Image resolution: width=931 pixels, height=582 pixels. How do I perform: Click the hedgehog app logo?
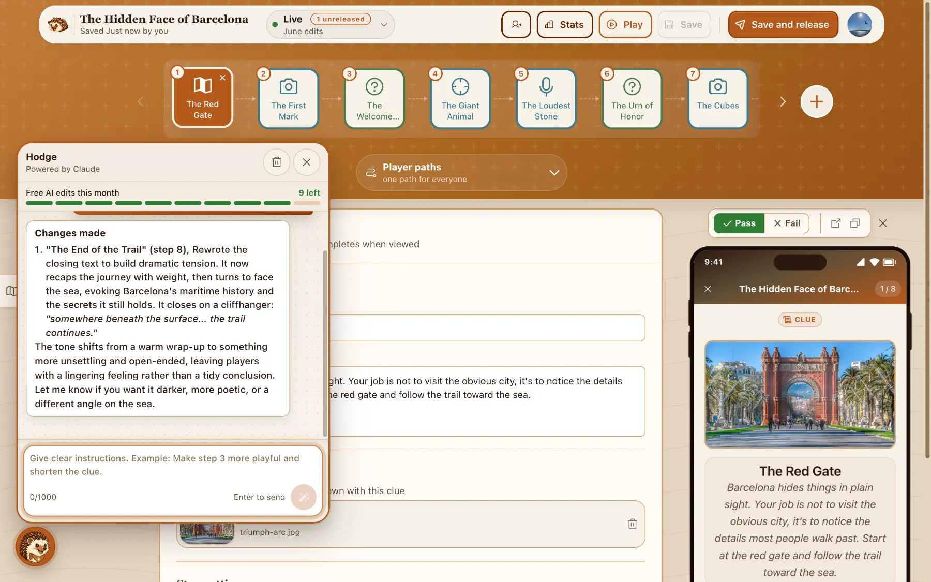[58, 24]
